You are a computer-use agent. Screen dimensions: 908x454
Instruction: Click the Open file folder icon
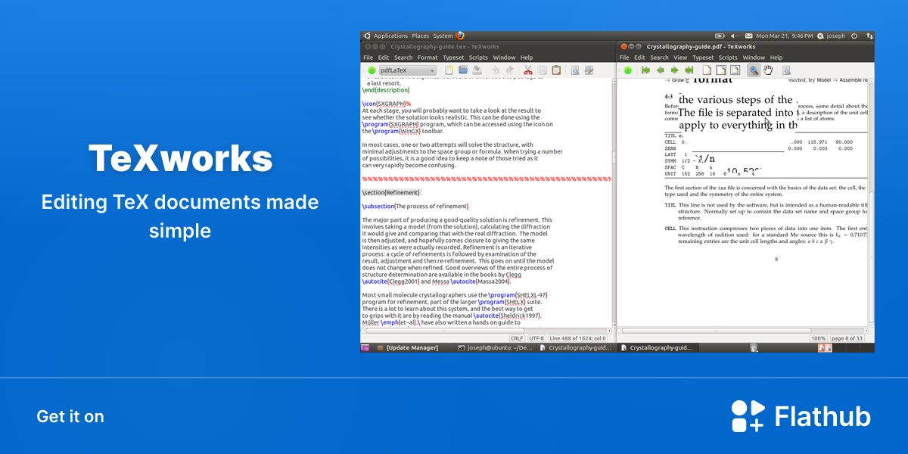[x=463, y=70]
